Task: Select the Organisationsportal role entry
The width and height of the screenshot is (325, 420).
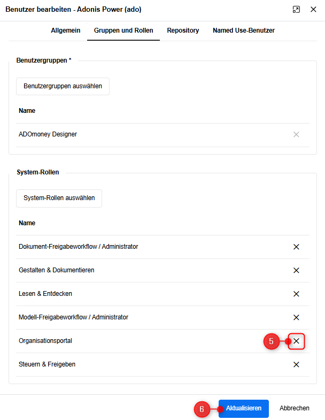Action: [x=162, y=341]
